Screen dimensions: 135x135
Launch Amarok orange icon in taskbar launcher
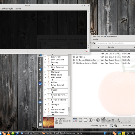pyautogui.click(x=4, y=133)
